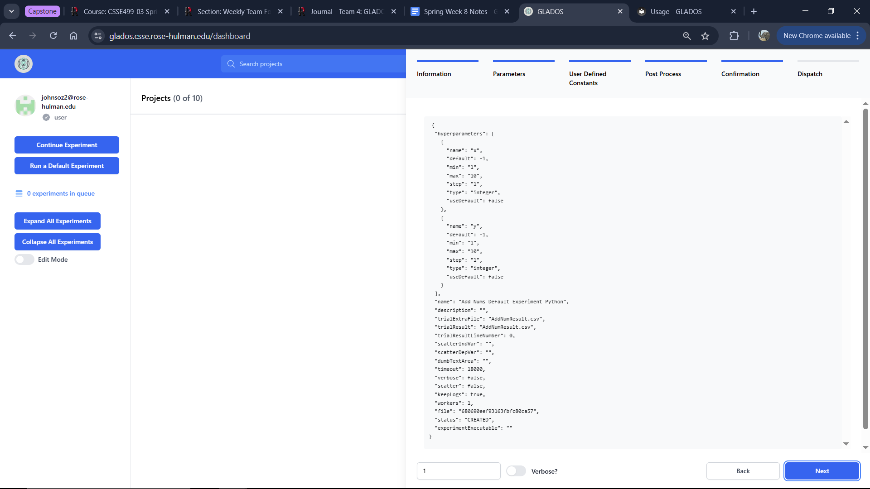The height and width of the screenshot is (489, 870).
Task: Click Run a Default Experiment button
Action: (67, 166)
